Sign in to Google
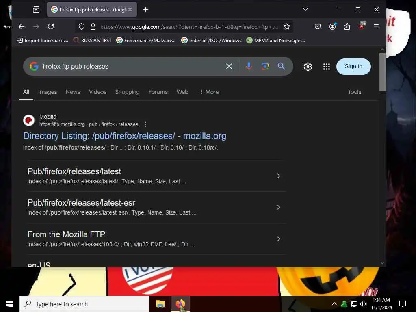Viewport: 416px width, 312px height. [353, 66]
